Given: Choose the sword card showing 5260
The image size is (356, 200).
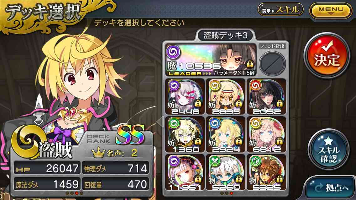Looking at the screenshot, I should pyautogui.click(x=226, y=172).
